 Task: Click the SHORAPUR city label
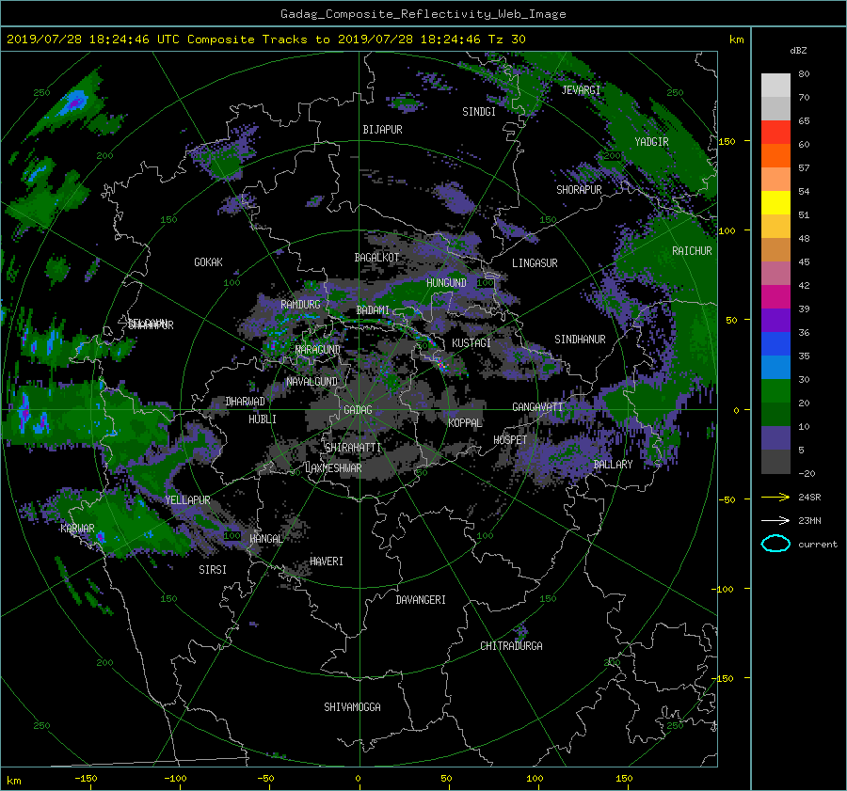coord(579,190)
